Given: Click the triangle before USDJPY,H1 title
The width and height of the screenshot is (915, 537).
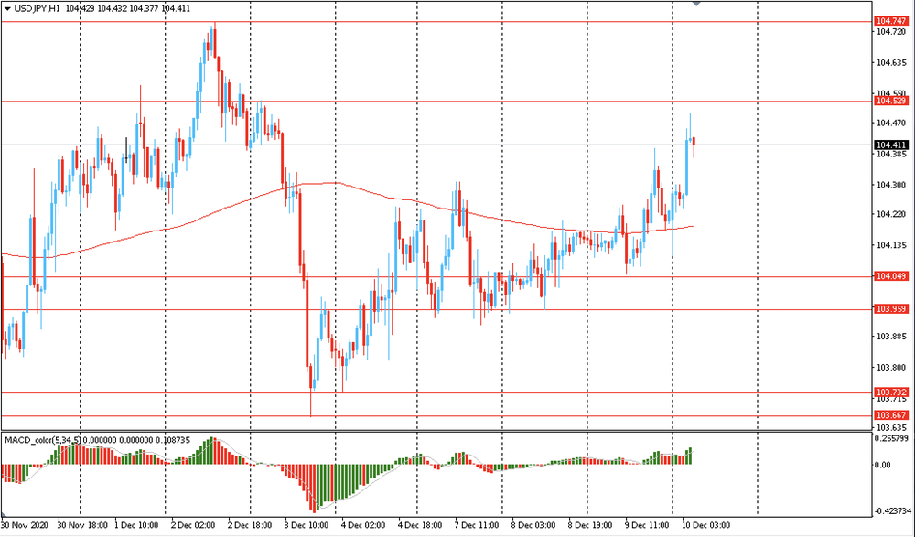Looking at the screenshot, I should pos(7,9).
